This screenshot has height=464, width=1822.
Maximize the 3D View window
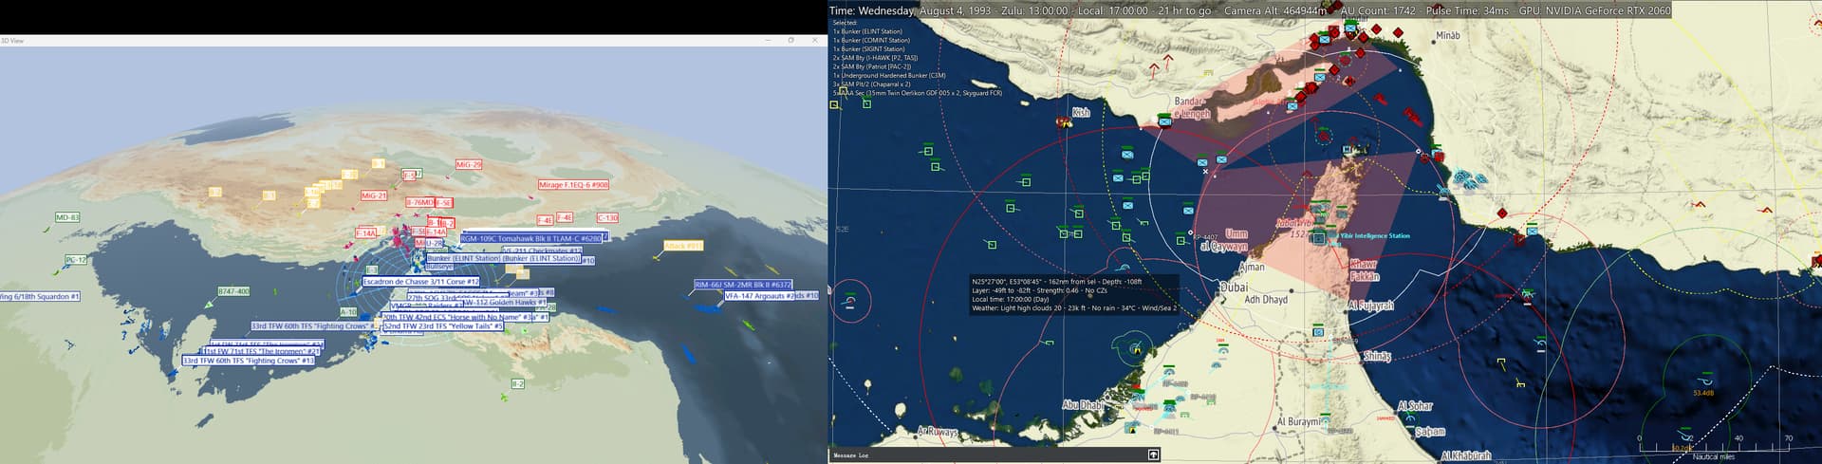pyautogui.click(x=790, y=41)
